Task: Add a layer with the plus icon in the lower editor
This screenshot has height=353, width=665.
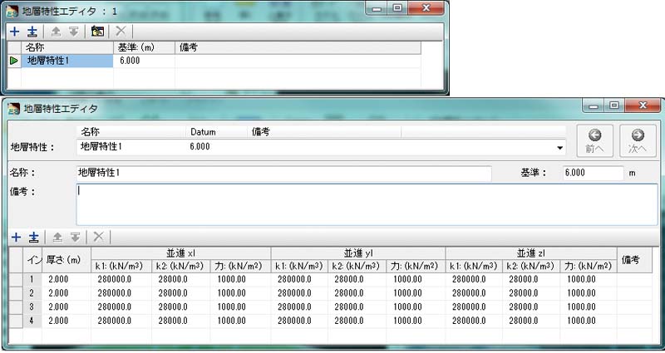Action: coord(16,238)
